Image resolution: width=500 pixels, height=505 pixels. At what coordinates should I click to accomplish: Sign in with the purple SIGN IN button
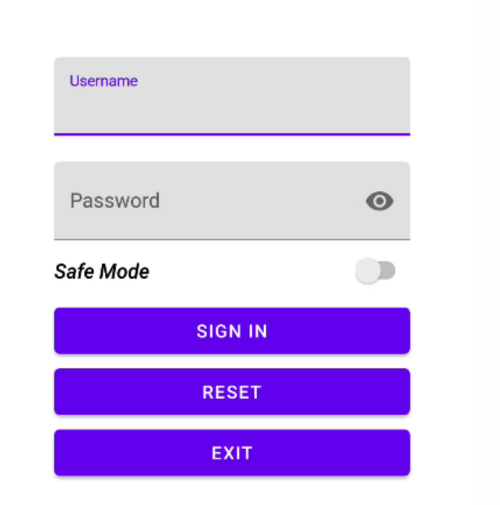pos(232,331)
